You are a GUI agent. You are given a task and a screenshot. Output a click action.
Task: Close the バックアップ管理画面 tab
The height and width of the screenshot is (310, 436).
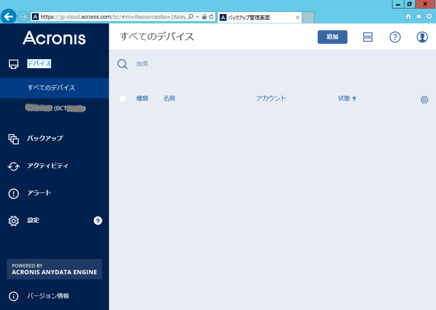coord(298,17)
